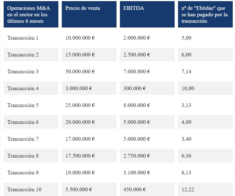
Task: Select the 'Transacción 2' cell
Action: point(31,54)
